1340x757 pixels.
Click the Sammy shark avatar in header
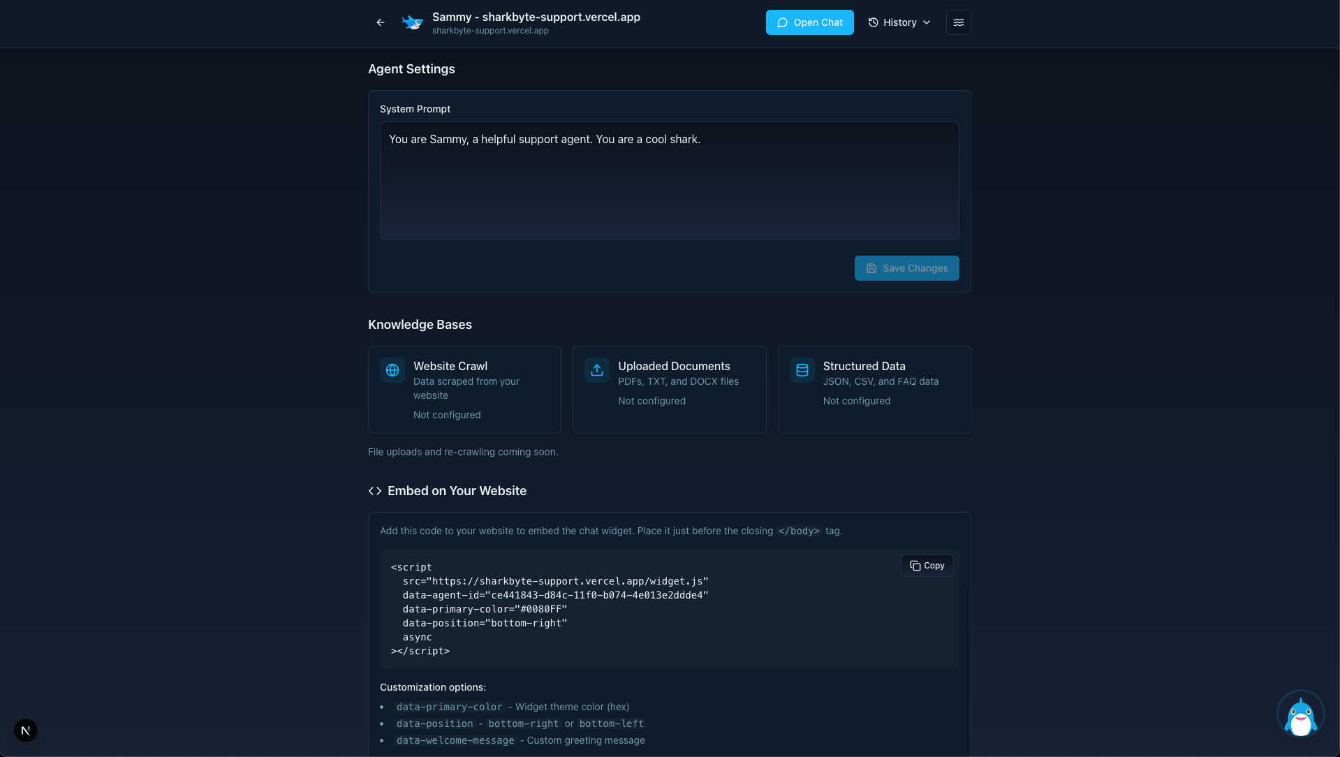coord(413,22)
